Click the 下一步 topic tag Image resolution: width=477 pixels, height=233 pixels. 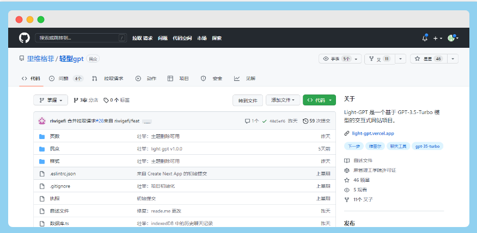pos(354,146)
